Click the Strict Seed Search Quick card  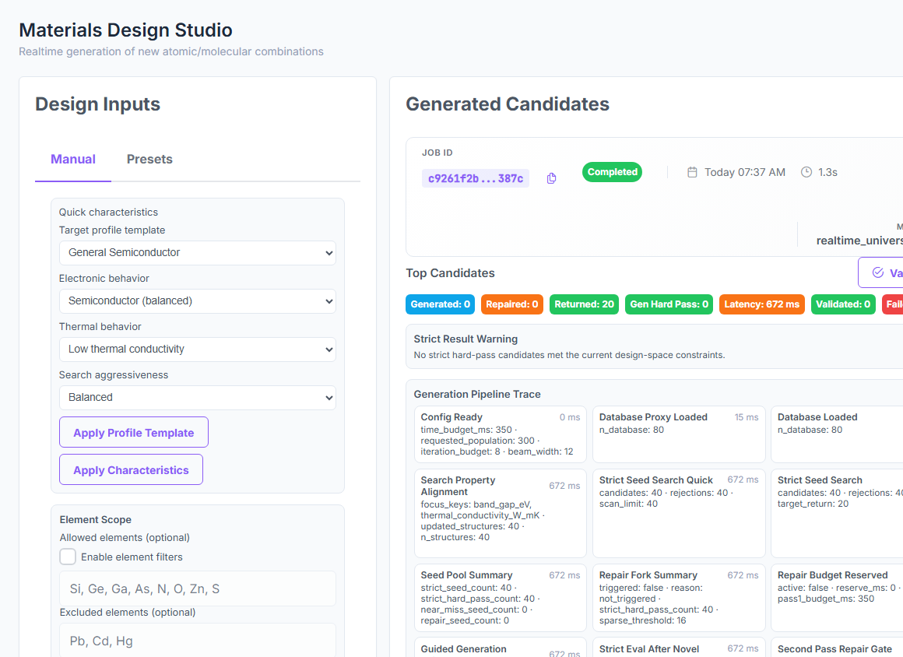click(x=679, y=513)
